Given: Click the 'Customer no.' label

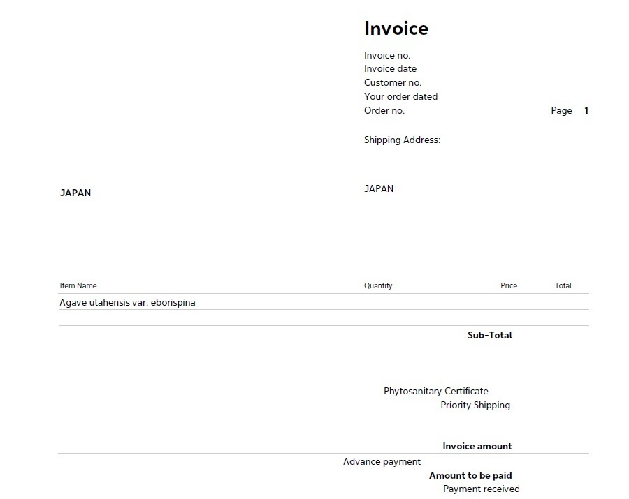Looking at the screenshot, I should (393, 83).
